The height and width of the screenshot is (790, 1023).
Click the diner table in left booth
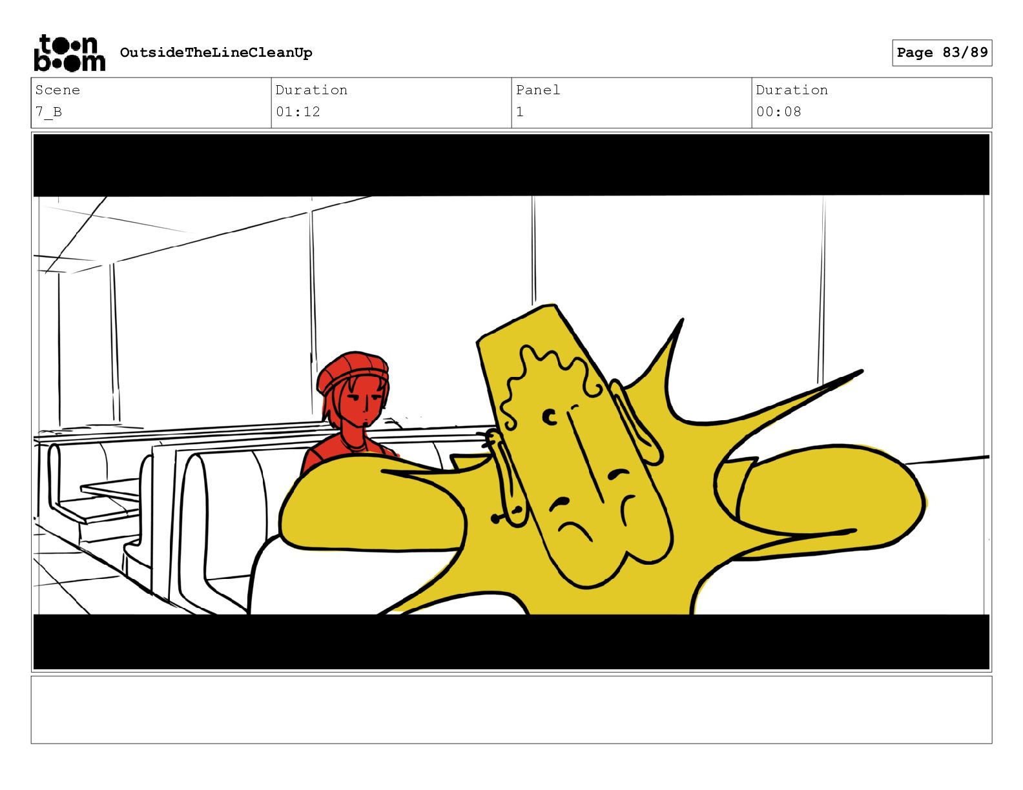point(110,491)
